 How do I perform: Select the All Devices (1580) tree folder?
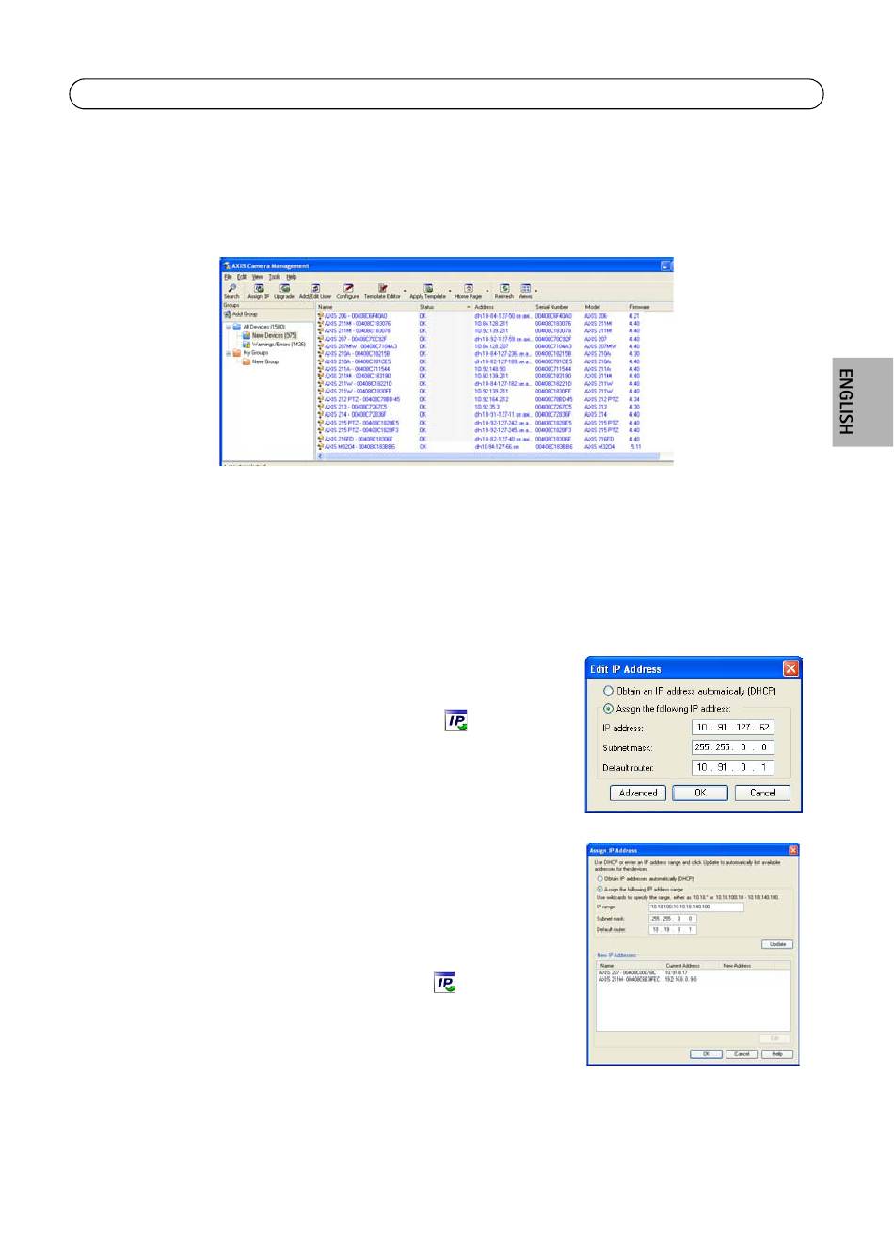coord(259,327)
